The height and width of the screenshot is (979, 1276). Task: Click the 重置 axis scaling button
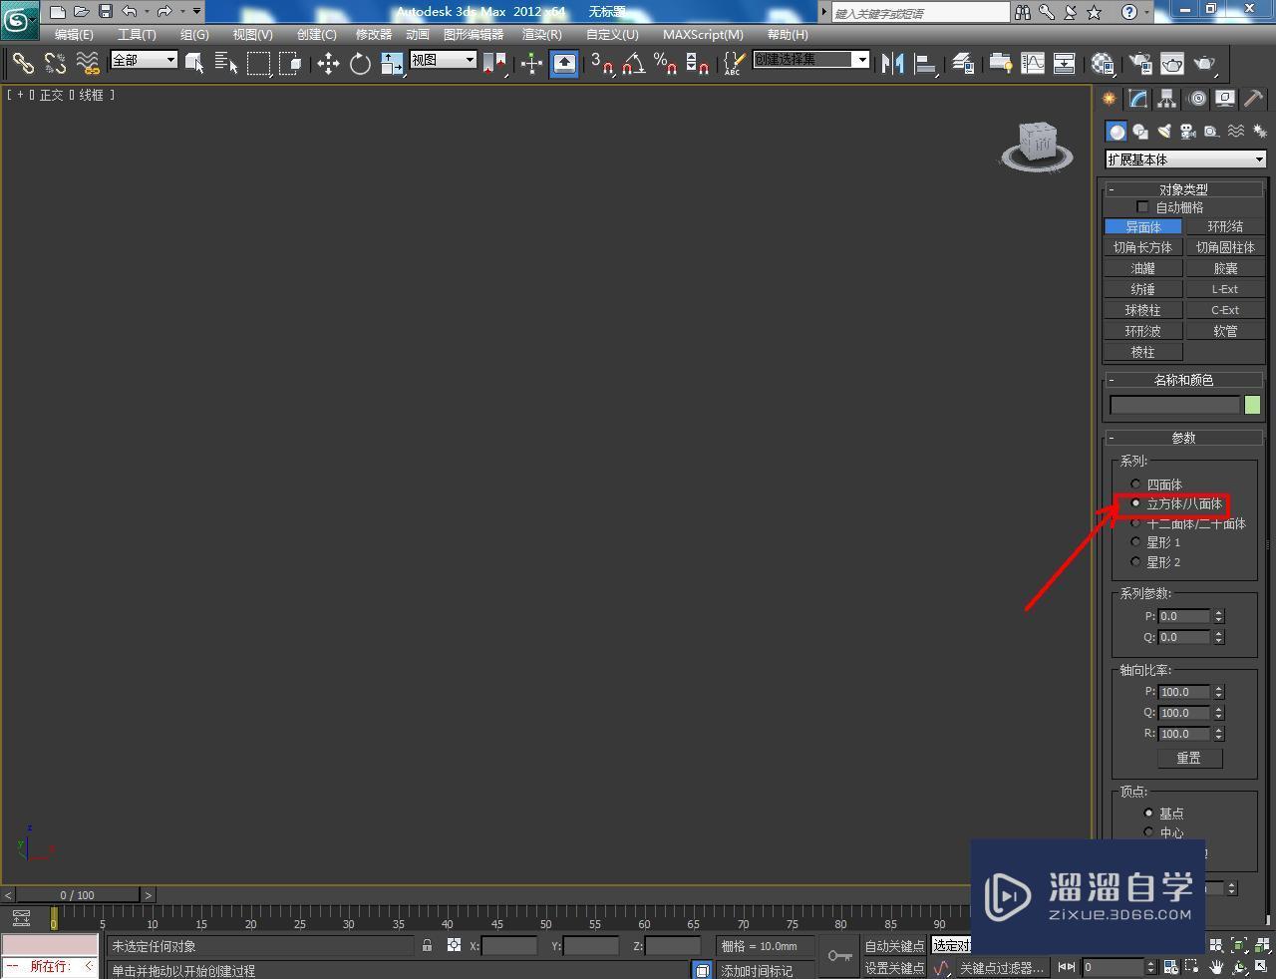click(x=1189, y=758)
